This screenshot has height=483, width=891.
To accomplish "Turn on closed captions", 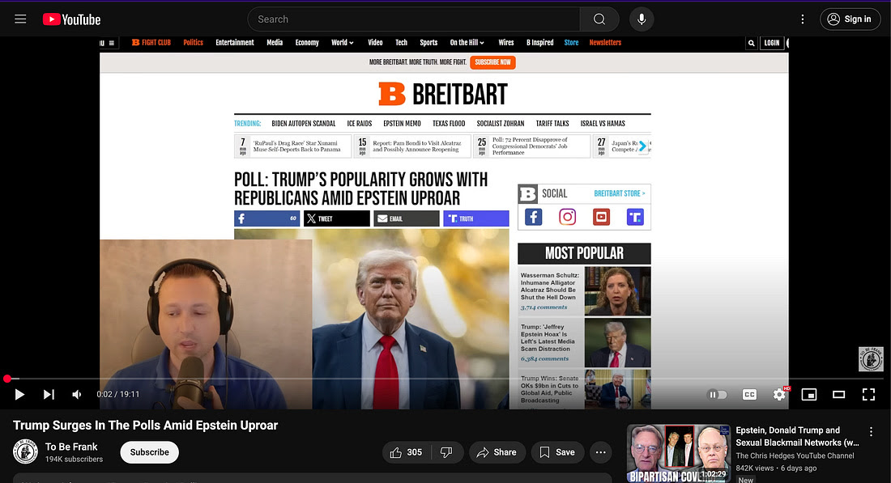I will click(749, 395).
